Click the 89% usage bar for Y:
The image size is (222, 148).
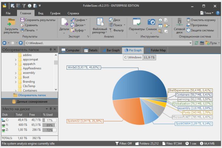tap(50, 125)
